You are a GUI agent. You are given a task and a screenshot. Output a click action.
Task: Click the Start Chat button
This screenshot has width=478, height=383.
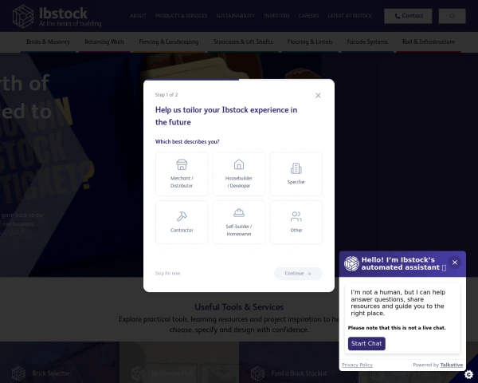(x=366, y=344)
